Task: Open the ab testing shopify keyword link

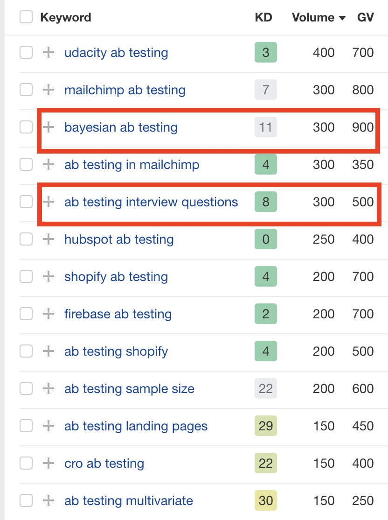Action: 116,351
